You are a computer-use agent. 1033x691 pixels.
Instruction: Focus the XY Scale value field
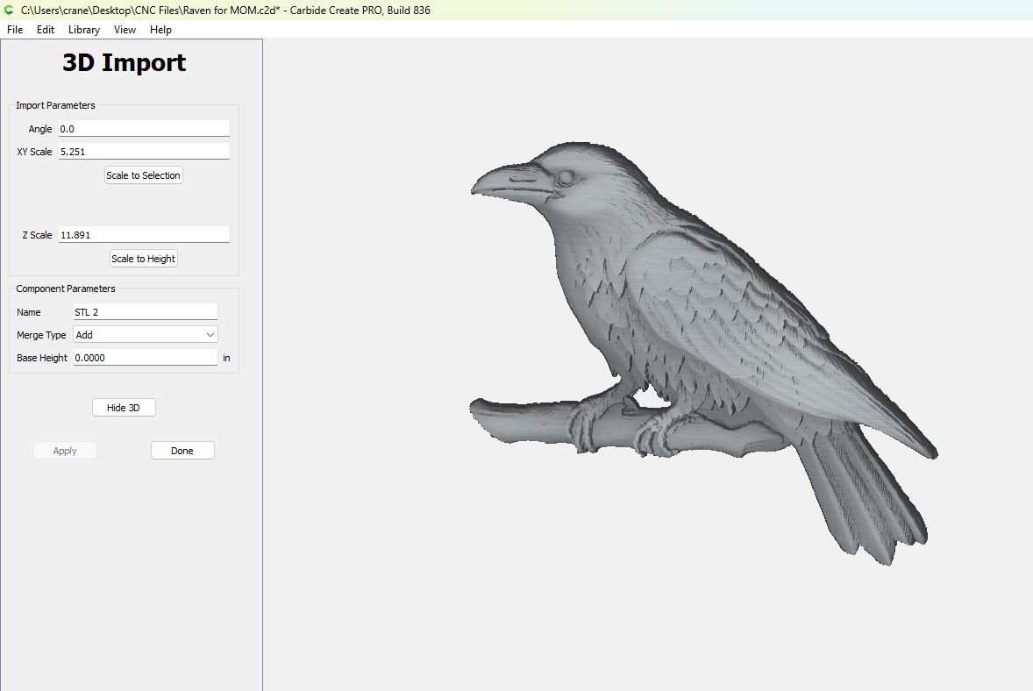[x=144, y=152]
